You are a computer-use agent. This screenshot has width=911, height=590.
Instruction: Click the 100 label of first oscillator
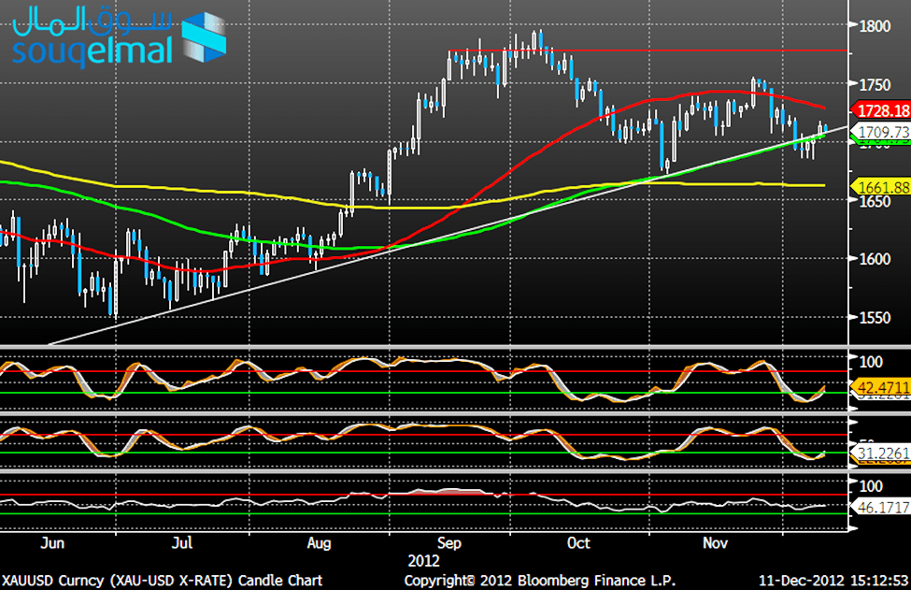point(870,362)
